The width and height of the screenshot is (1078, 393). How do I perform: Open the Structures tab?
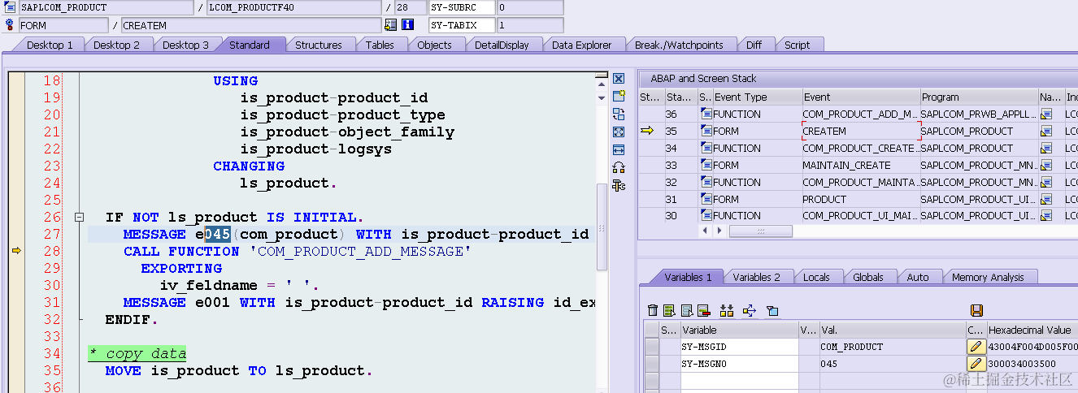[x=318, y=45]
